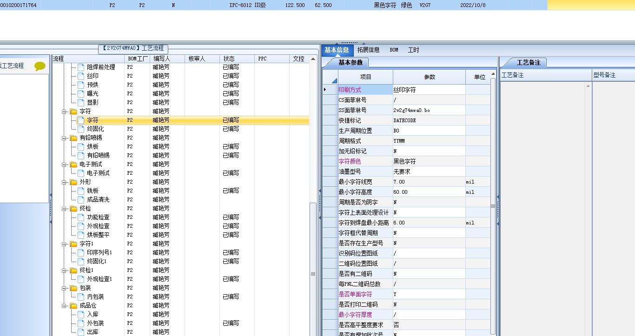
Task: Collapse the 成品仓 folder node
Action: tap(64, 306)
